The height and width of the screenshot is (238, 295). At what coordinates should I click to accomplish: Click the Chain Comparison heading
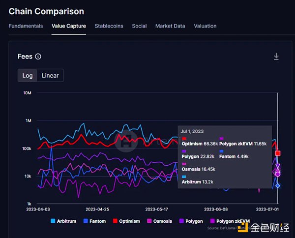(46, 11)
